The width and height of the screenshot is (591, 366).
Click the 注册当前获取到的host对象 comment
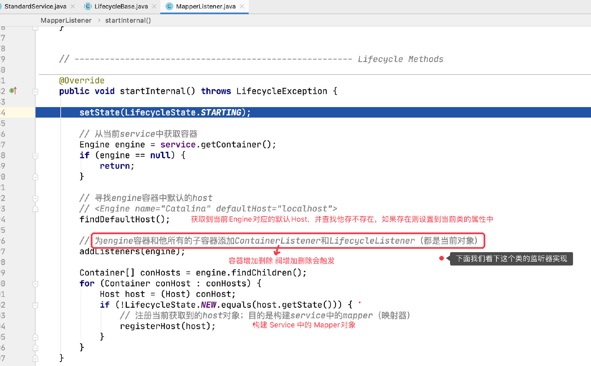pyautogui.click(x=265, y=316)
